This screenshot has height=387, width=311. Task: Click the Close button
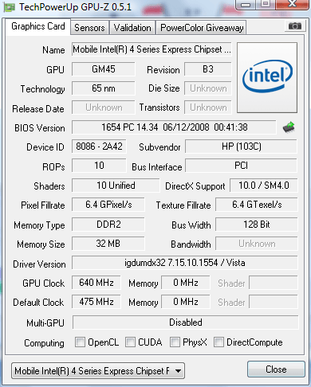pos(276,369)
